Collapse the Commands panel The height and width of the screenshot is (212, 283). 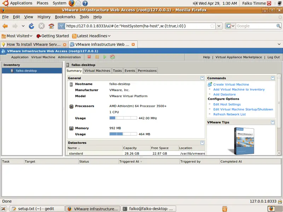click(x=273, y=78)
